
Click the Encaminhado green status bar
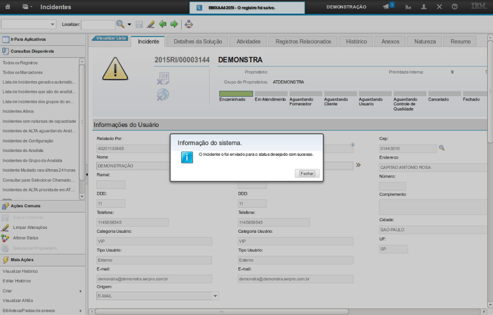pos(236,94)
